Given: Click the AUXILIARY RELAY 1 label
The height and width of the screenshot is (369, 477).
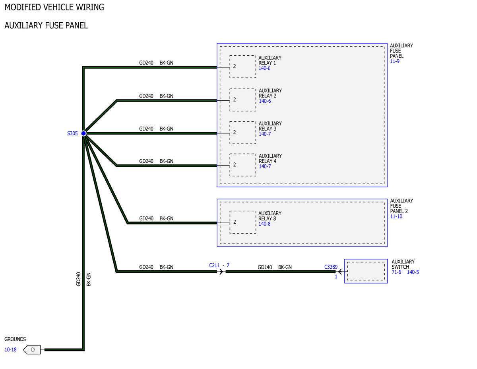Looking at the screenshot, I should (270, 61).
